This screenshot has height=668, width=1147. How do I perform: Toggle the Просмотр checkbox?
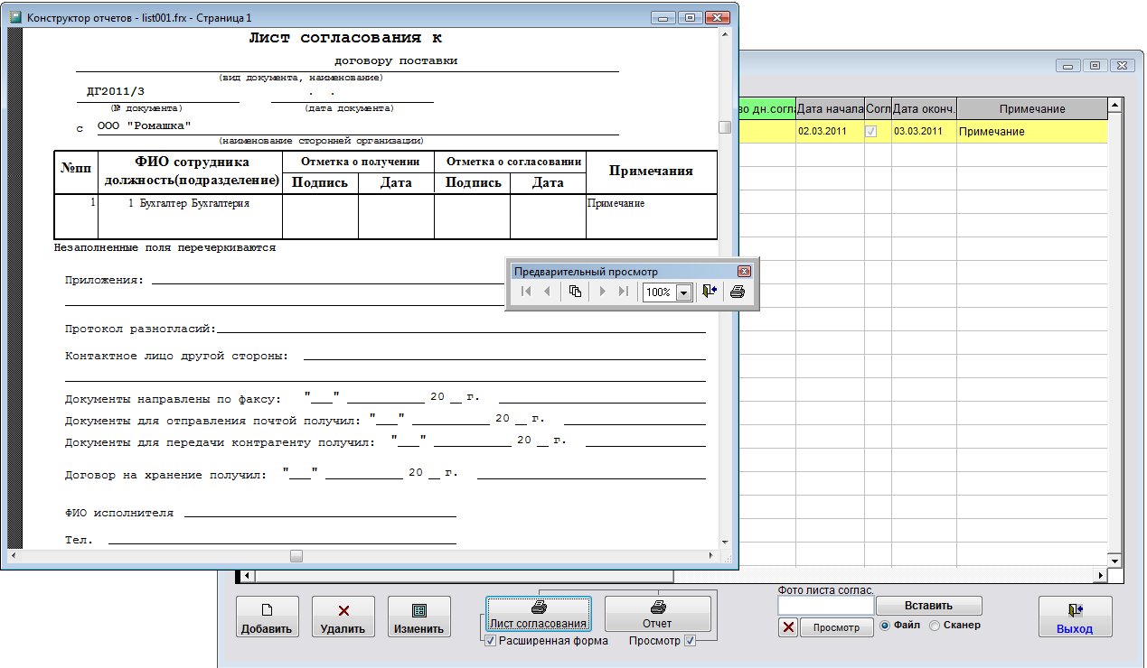691,641
